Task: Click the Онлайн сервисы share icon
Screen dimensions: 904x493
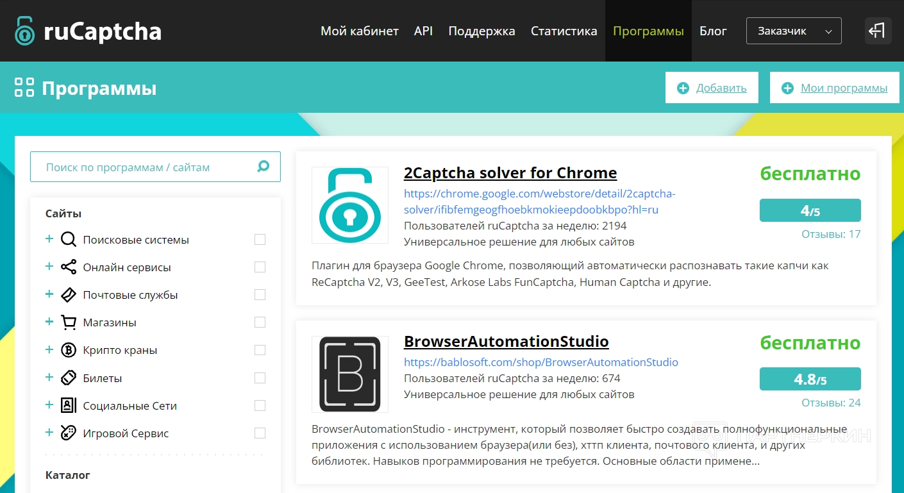Action: pos(69,267)
